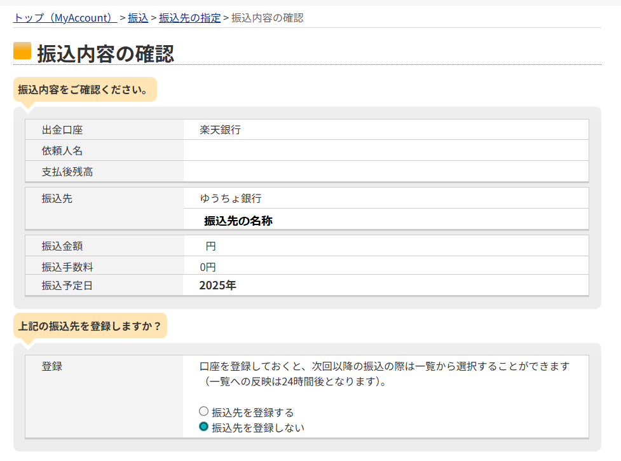Click the 支払後残高 row label
The image size is (621, 461).
(x=67, y=172)
